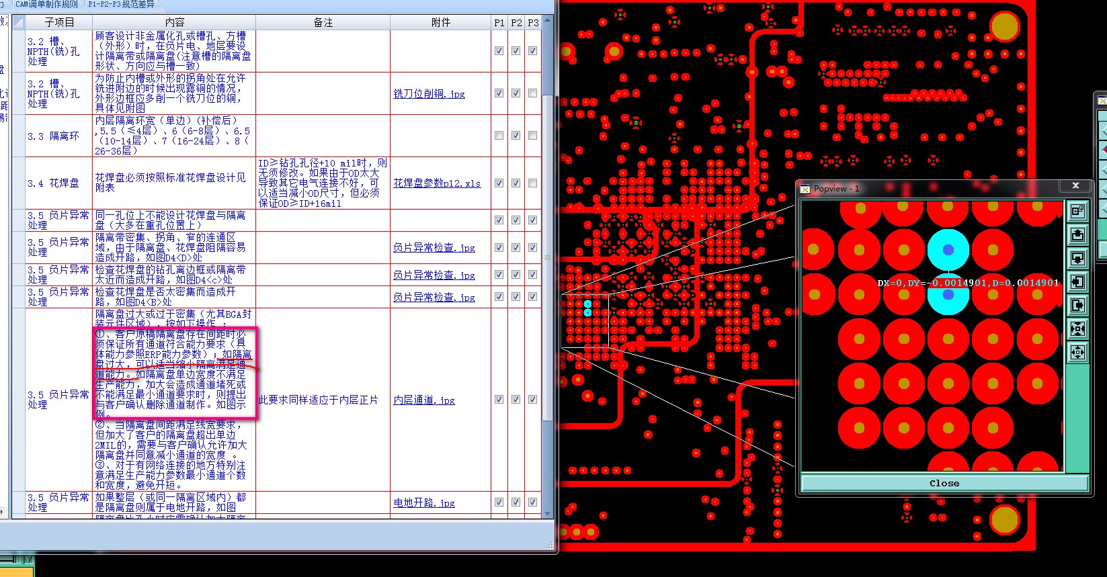Click the 内容 column header
The width and height of the screenshot is (1107, 577).
[174, 22]
